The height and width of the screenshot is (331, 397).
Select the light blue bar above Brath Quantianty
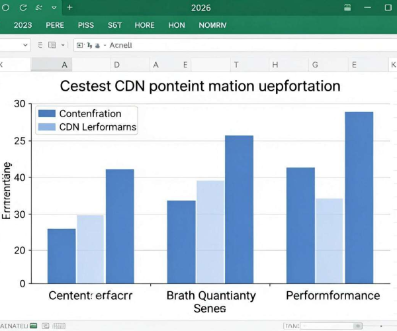coord(210,232)
